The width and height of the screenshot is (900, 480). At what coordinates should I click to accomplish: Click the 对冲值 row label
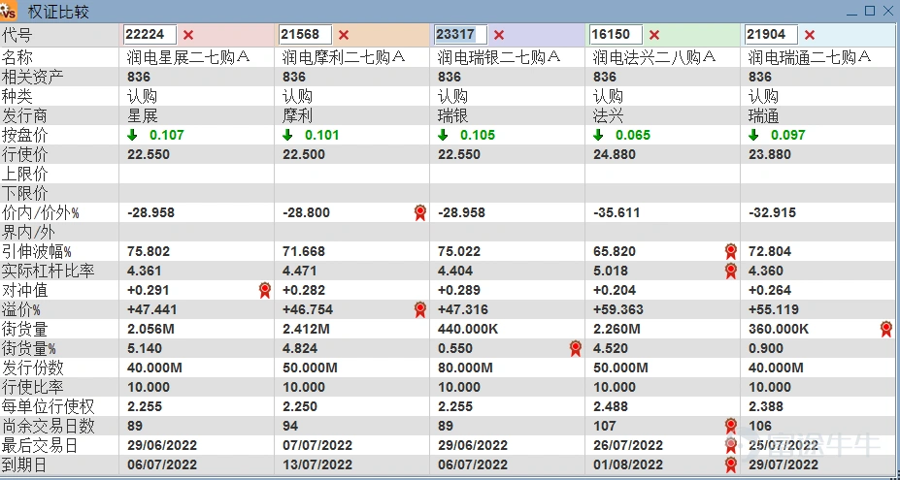pos(24,290)
